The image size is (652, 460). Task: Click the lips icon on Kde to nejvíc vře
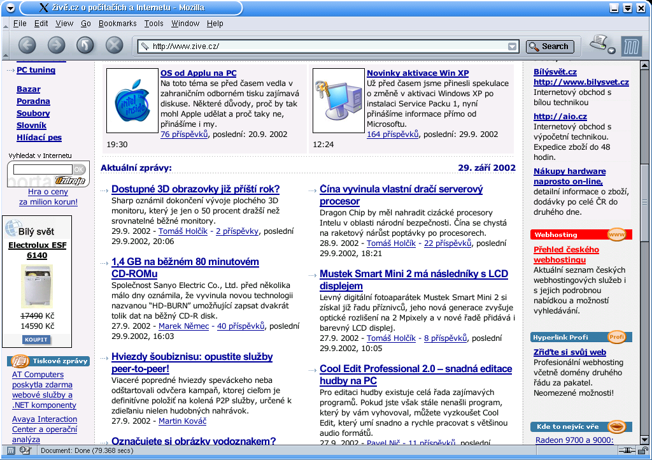click(616, 426)
